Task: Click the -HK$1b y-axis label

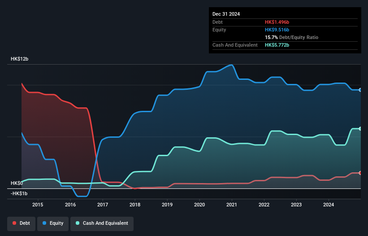Action: [19, 193]
